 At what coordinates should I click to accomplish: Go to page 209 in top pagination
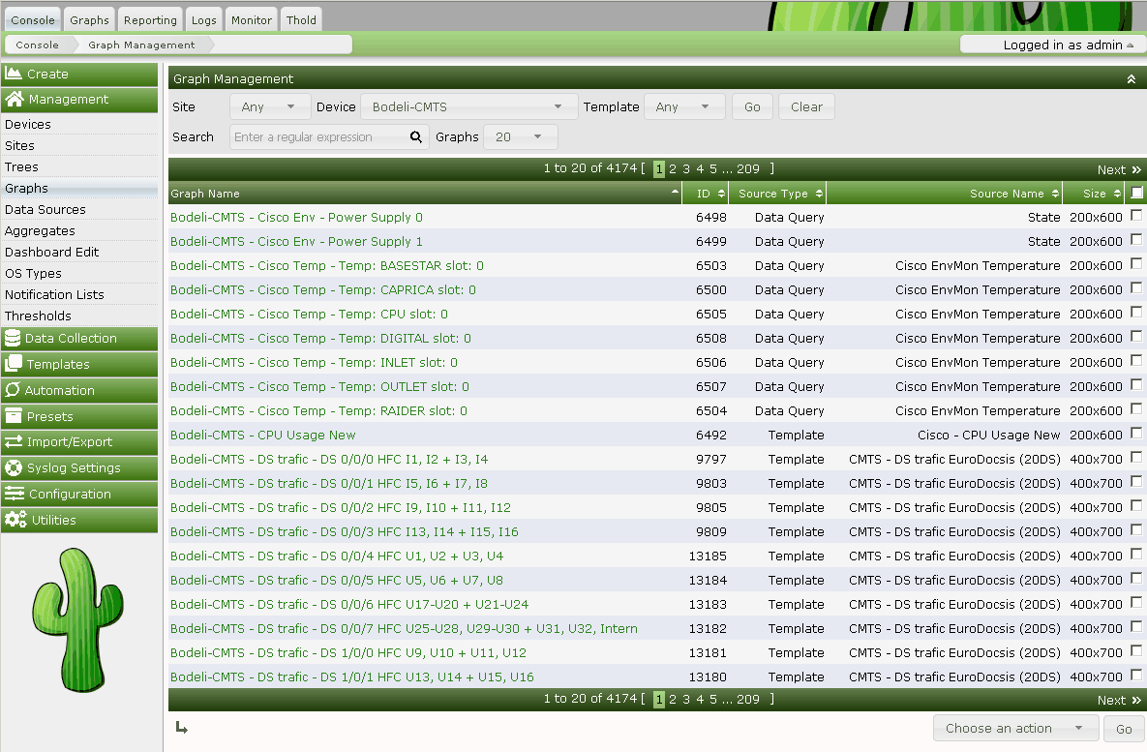pyautogui.click(x=747, y=169)
